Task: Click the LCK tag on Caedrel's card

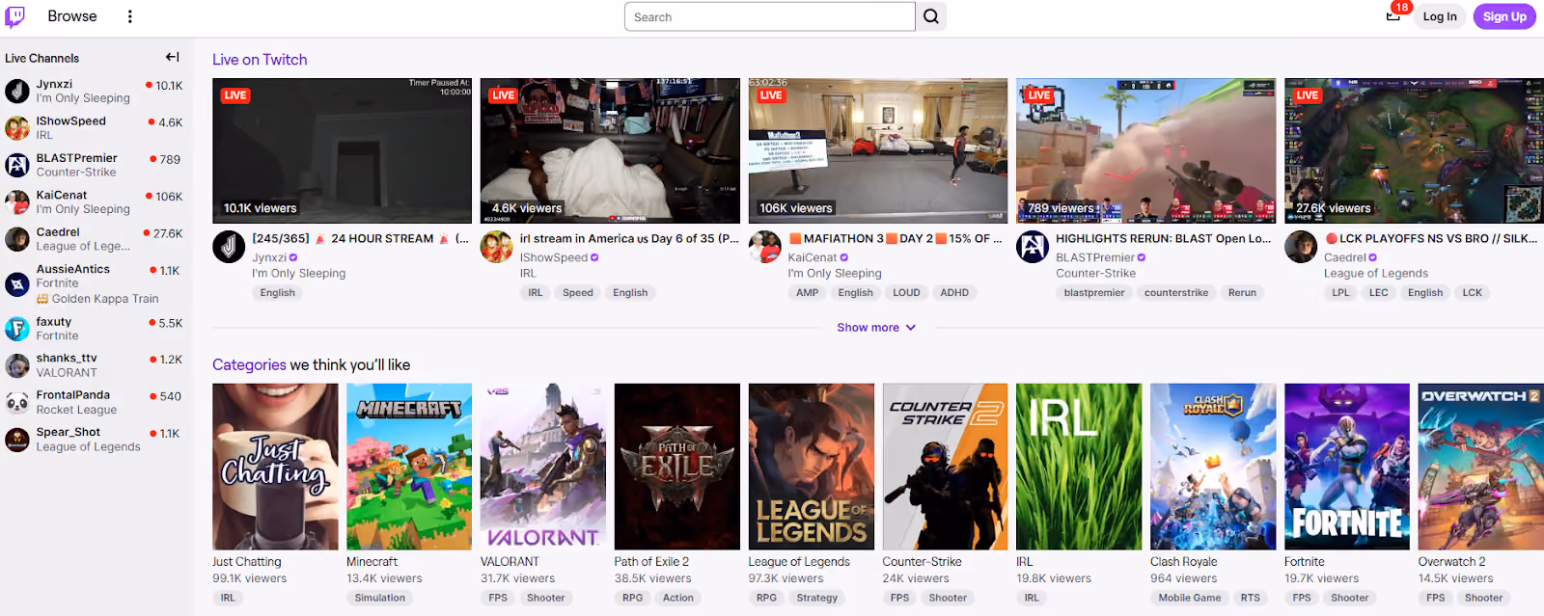Action: point(1472,293)
